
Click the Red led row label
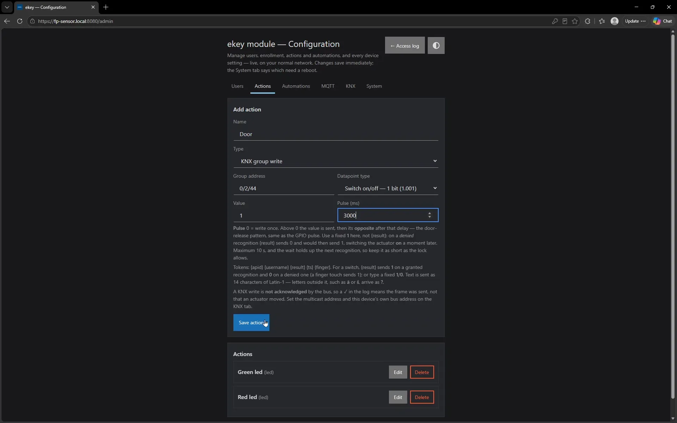point(253,397)
